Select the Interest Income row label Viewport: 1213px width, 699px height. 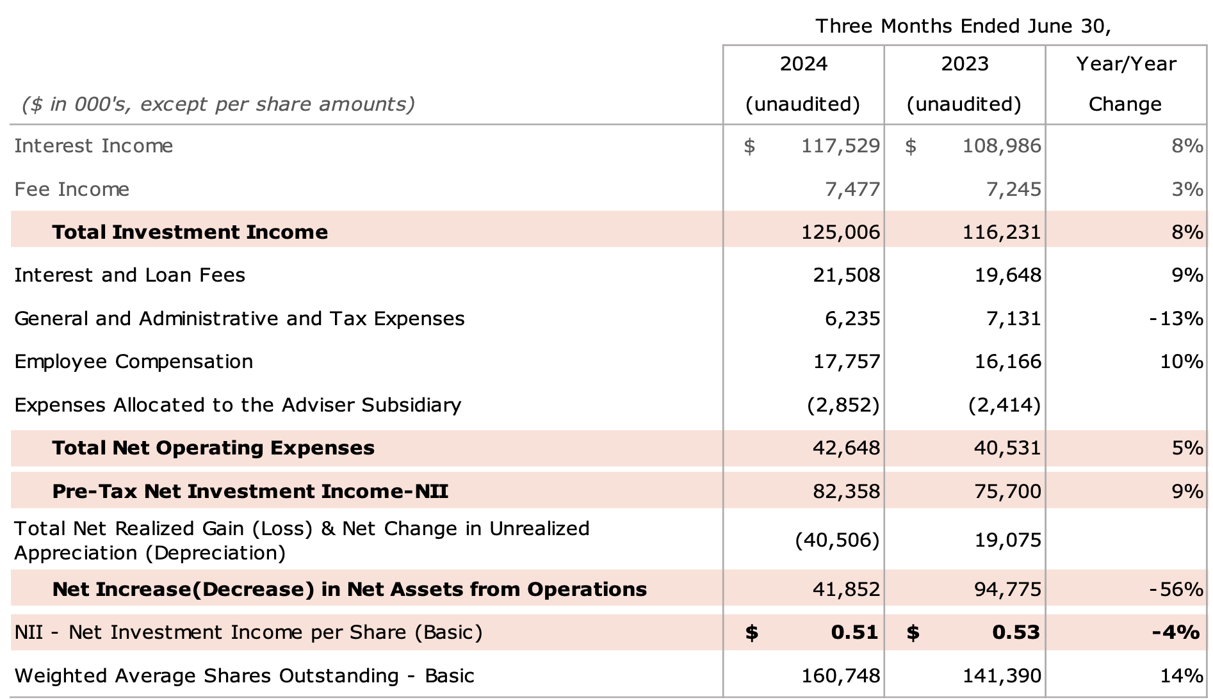click(x=93, y=146)
